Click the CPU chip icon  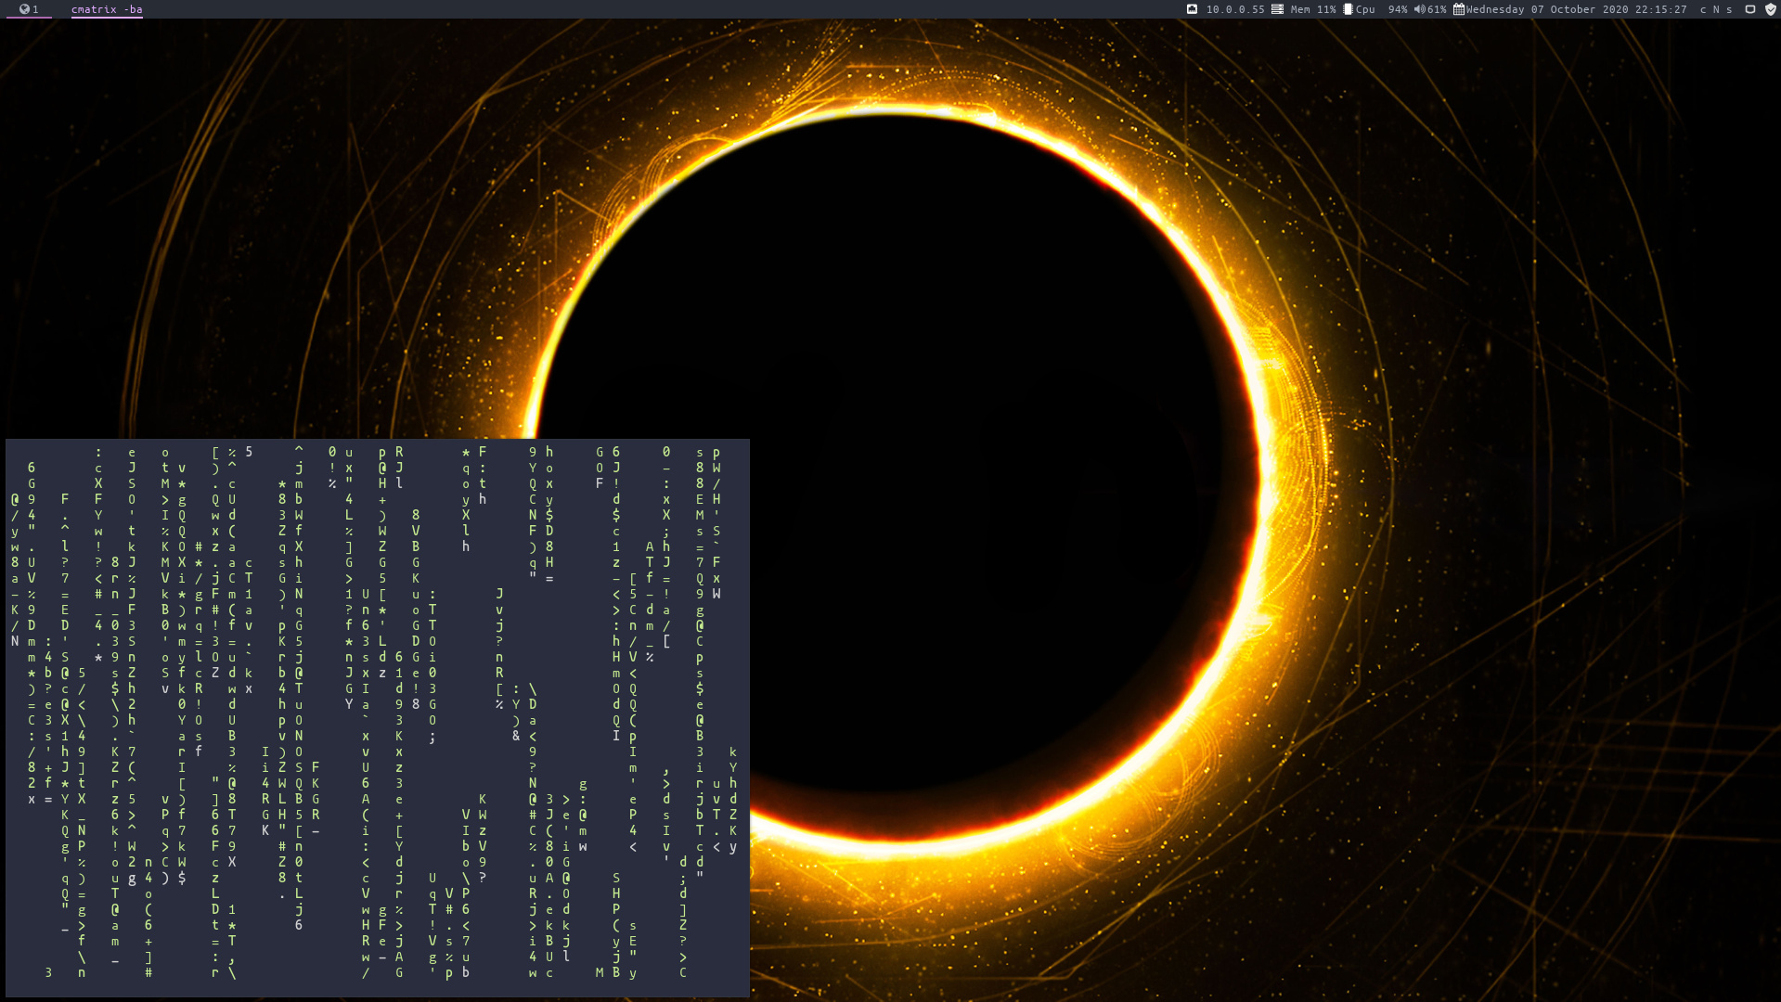click(x=1348, y=9)
